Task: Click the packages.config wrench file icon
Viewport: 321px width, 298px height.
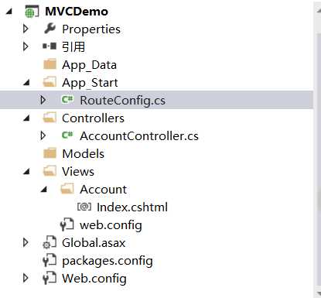Action: [x=50, y=260]
